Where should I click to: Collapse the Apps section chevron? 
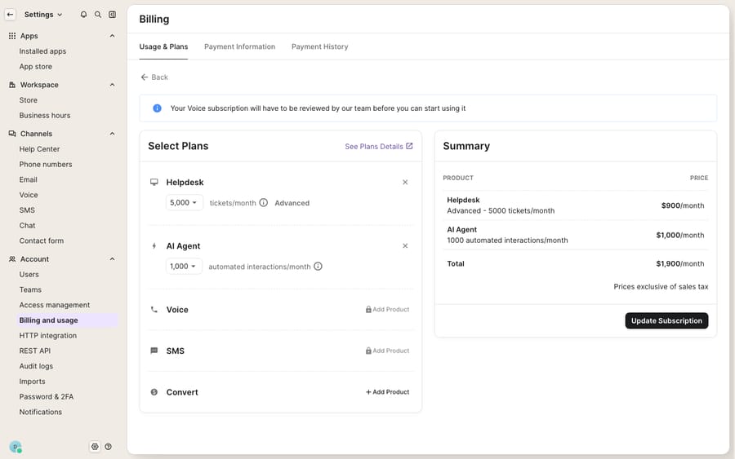click(112, 36)
